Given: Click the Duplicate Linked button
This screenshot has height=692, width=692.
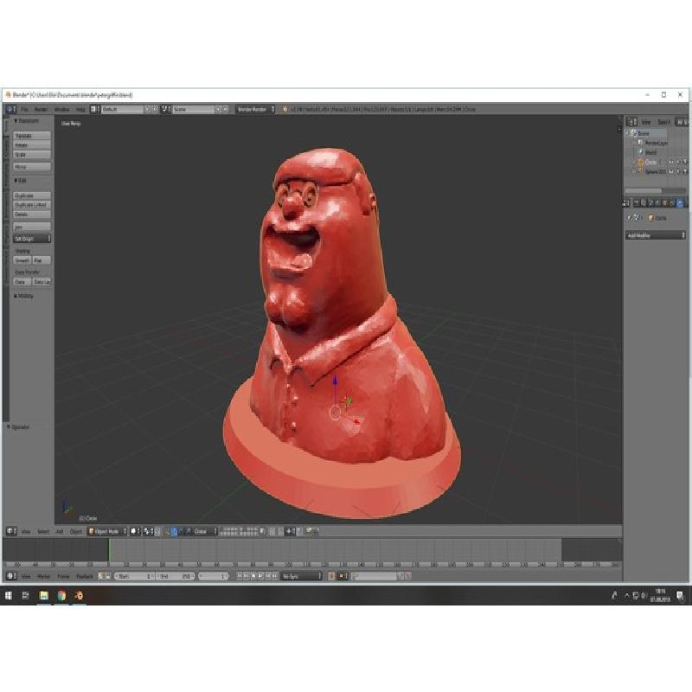Looking at the screenshot, I should click(32, 205).
